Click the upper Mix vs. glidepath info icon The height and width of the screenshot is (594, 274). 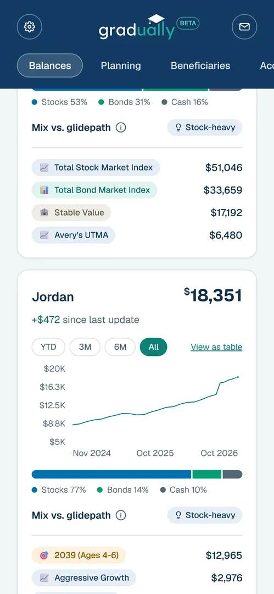pyautogui.click(x=121, y=127)
